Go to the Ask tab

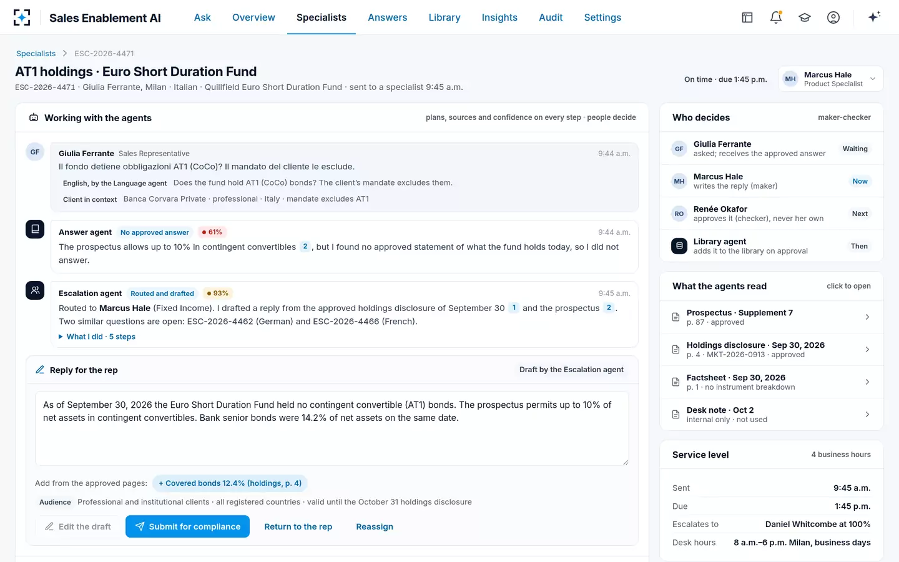[202, 17]
